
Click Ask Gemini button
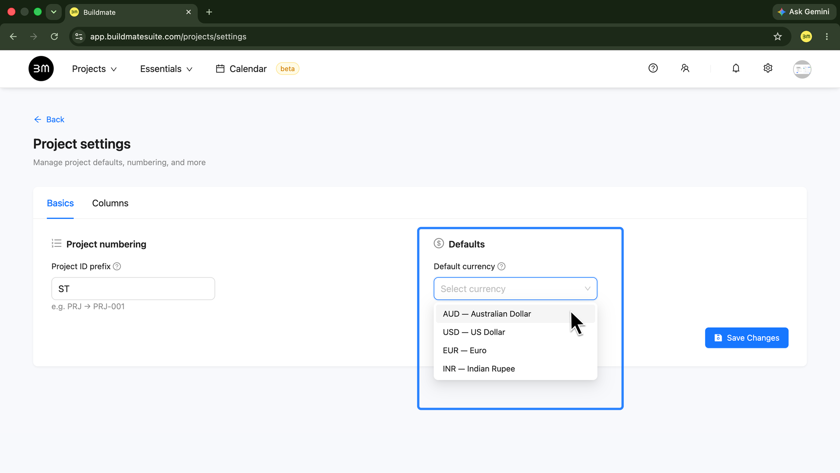point(804,12)
